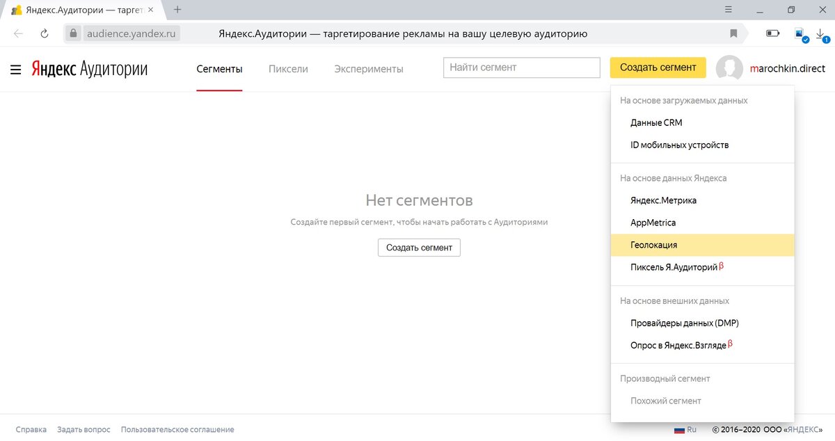
Task: Click the yellow Создать сегмент button
Action: point(658,67)
